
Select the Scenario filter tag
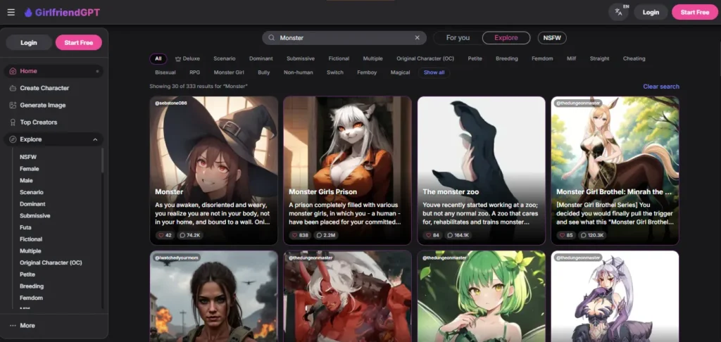(x=225, y=59)
